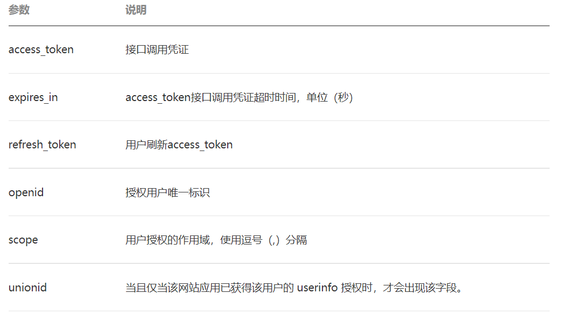Image resolution: width=562 pixels, height=315 pixels.
Task: Click the scope 用户授权的作用域 description
Action: tap(216, 240)
